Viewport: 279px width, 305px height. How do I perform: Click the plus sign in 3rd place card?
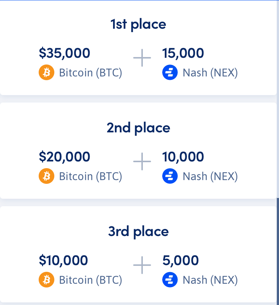(x=142, y=265)
